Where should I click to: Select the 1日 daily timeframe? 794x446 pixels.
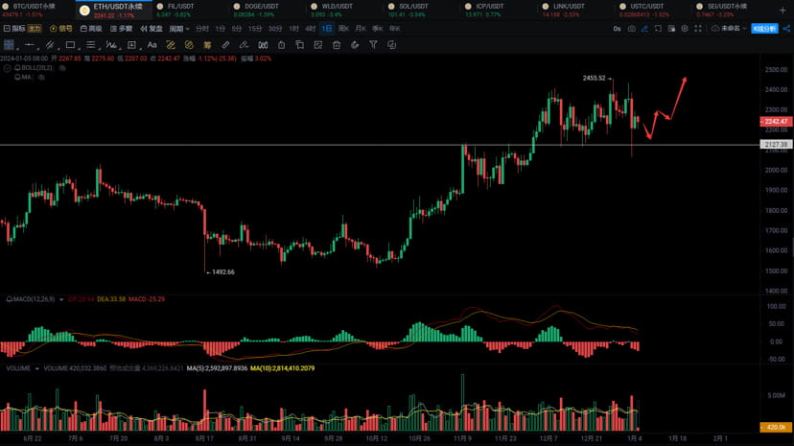click(327, 29)
